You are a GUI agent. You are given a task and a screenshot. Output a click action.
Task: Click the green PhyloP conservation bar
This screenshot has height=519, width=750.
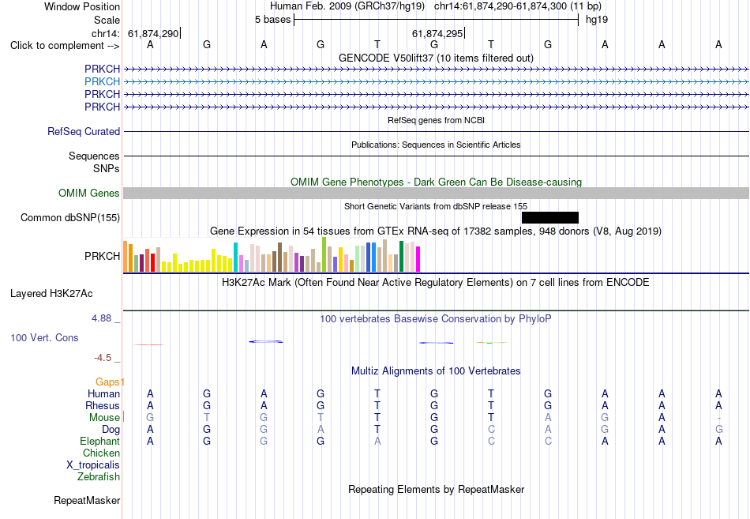pos(491,343)
